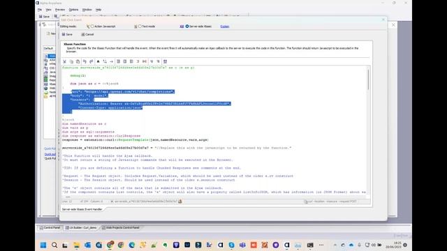The height and width of the screenshot is (251, 447).
Task: Show hidden tray icons chevron
Action: [x=335, y=245]
